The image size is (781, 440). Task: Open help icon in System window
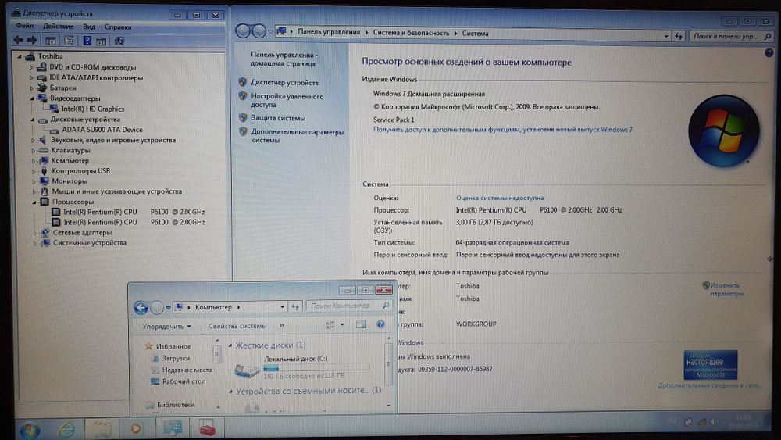pyautogui.click(x=769, y=53)
